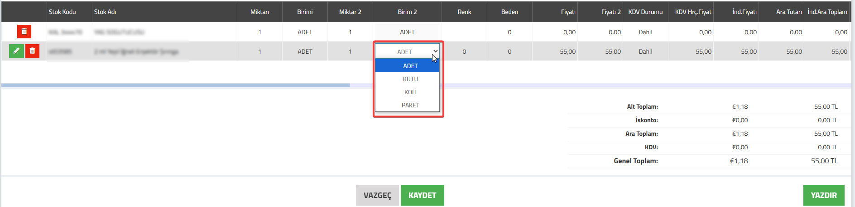Click the Renk cell showing 0
Viewport: 855px width, 207px height.
point(464,51)
